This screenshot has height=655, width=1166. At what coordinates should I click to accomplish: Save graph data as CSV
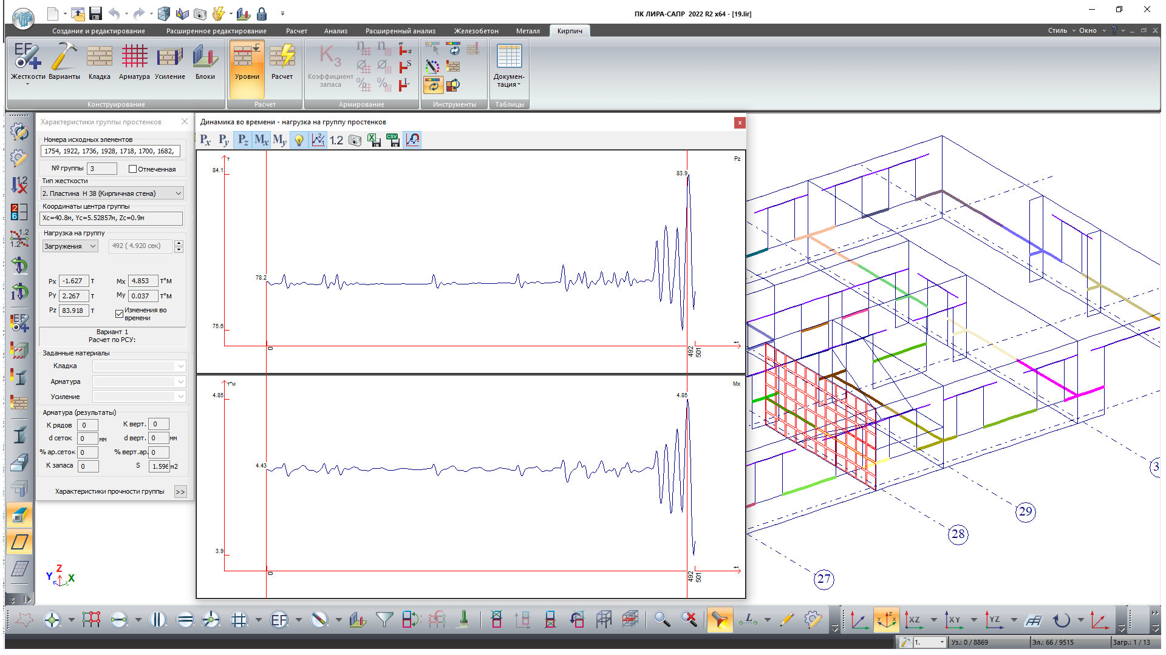[x=393, y=140]
